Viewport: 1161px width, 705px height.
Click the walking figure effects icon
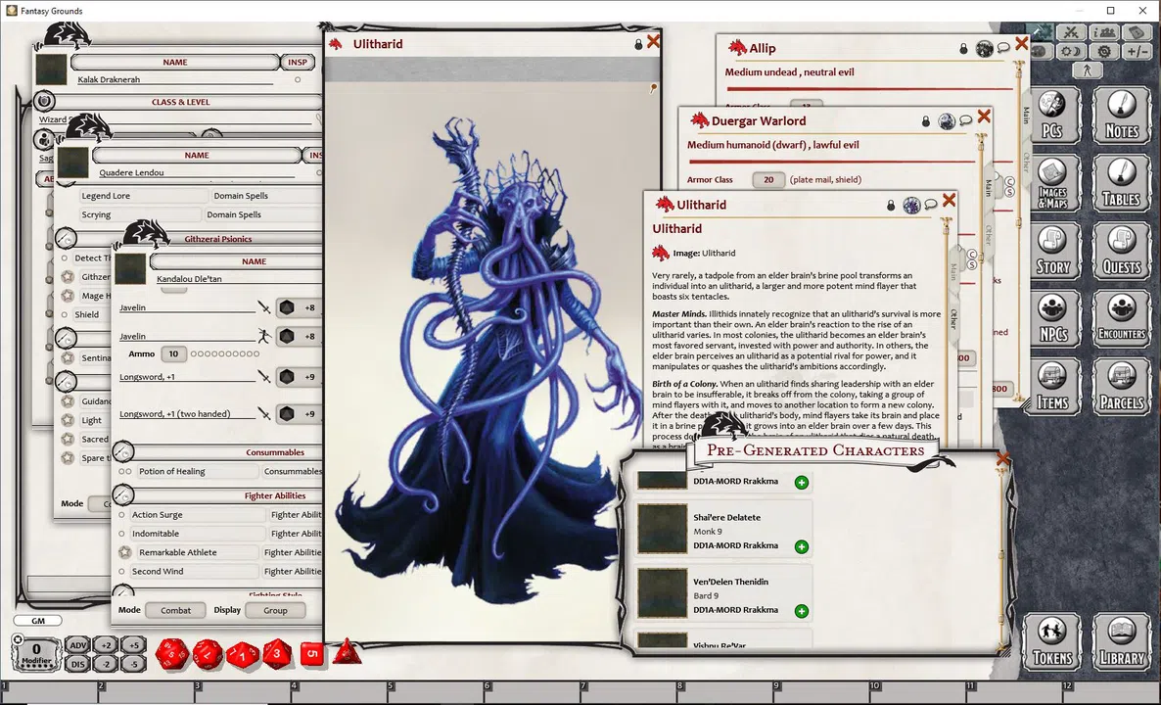click(1087, 70)
